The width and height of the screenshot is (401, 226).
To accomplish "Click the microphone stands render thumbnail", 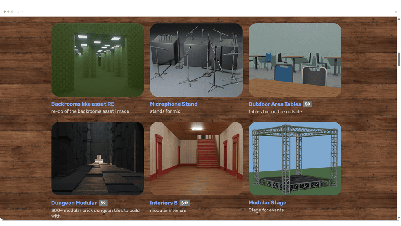I will [196, 60].
